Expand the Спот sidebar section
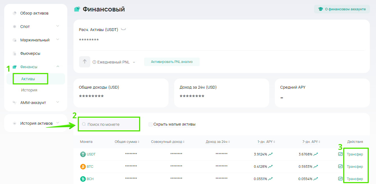This screenshot has width=376, height=184. pos(57,26)
